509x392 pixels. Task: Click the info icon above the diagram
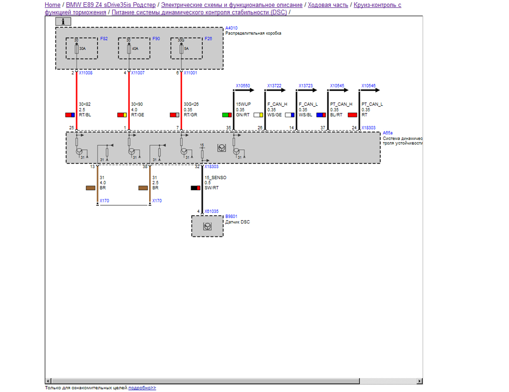63,22
